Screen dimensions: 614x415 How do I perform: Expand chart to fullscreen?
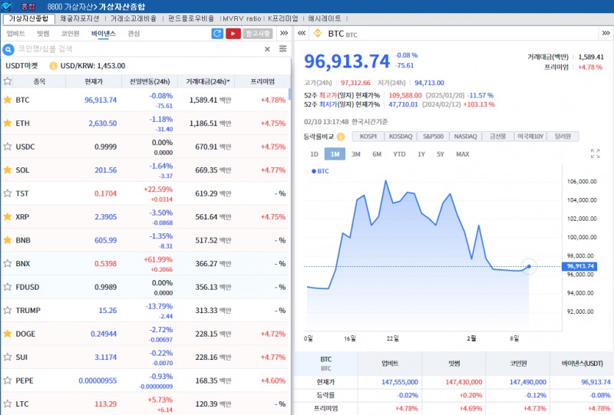click(x=596, y=153)
